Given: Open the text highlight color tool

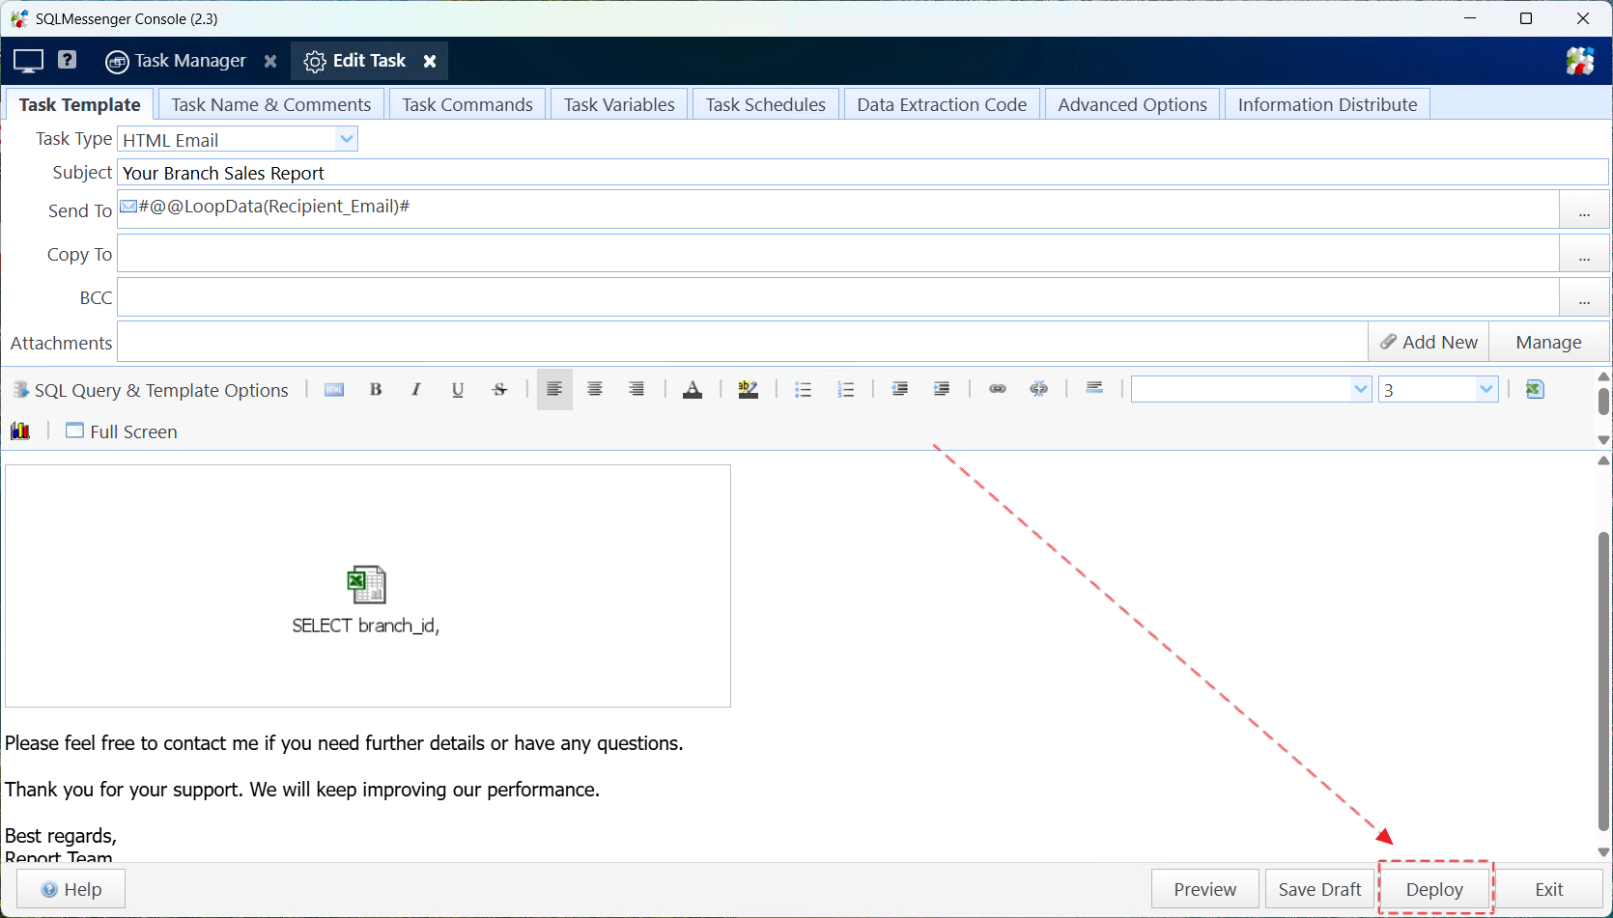Looking at the screenshot, I should 749,389.
